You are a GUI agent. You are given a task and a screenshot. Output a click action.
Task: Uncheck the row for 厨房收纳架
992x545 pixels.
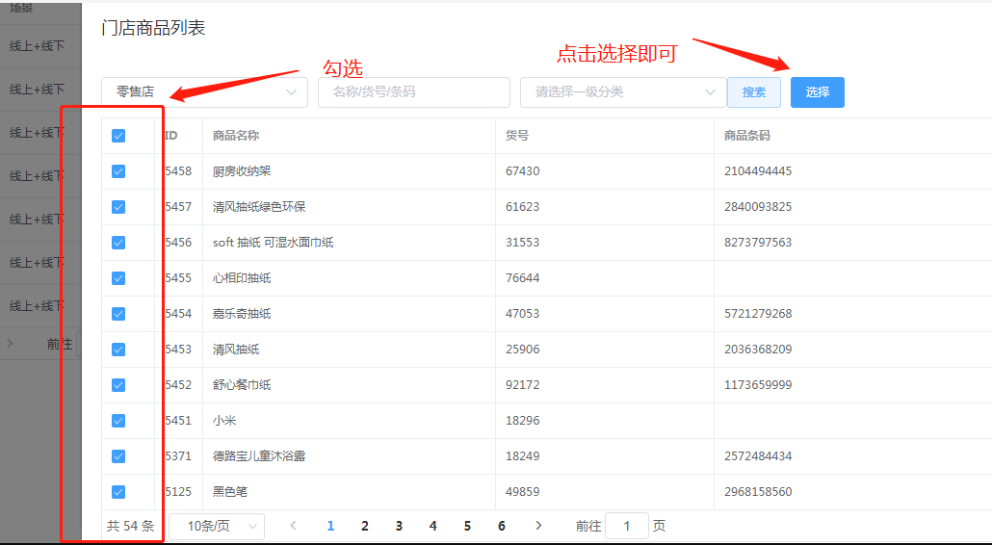(118, 171)
